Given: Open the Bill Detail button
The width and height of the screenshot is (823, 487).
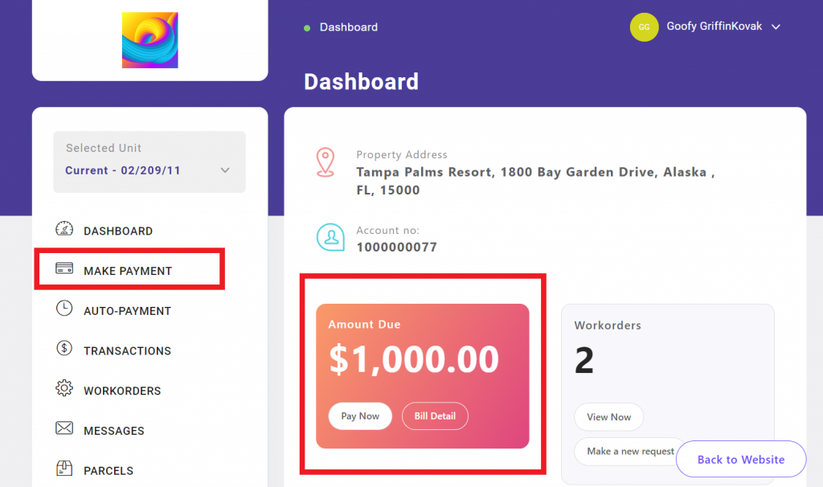Looking at the screenshot, I should point(435,416).
